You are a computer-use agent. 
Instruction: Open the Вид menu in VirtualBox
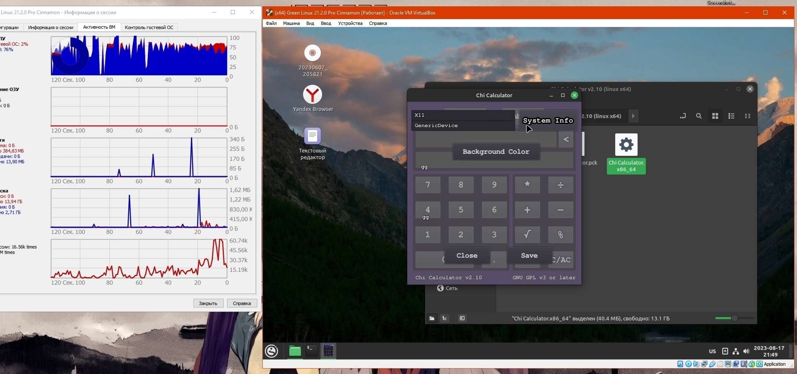pyautogui.click(x=310, y=23)
